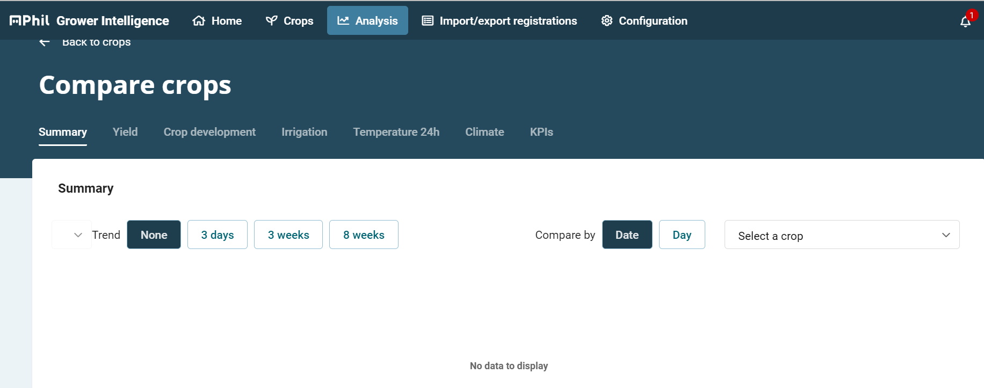Go to Home menu item

click(217, 21)
